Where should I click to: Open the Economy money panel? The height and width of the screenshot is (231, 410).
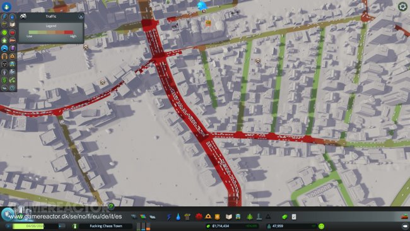pyautogui.click(x=284, y=216)
